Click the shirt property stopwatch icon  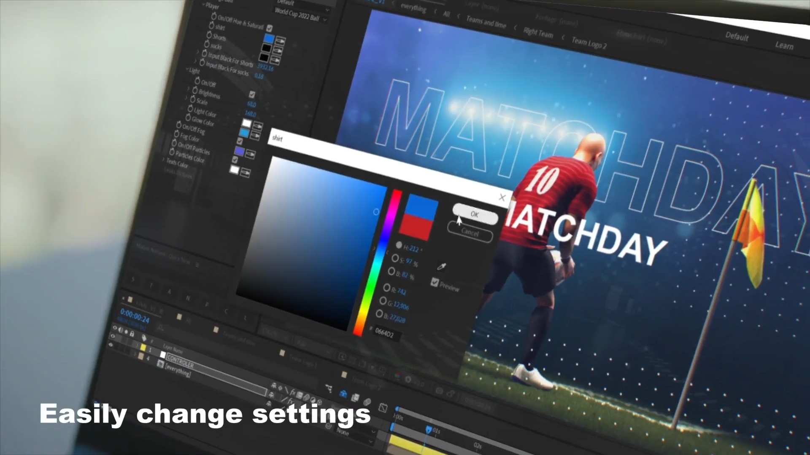click(x=211, y=25)
